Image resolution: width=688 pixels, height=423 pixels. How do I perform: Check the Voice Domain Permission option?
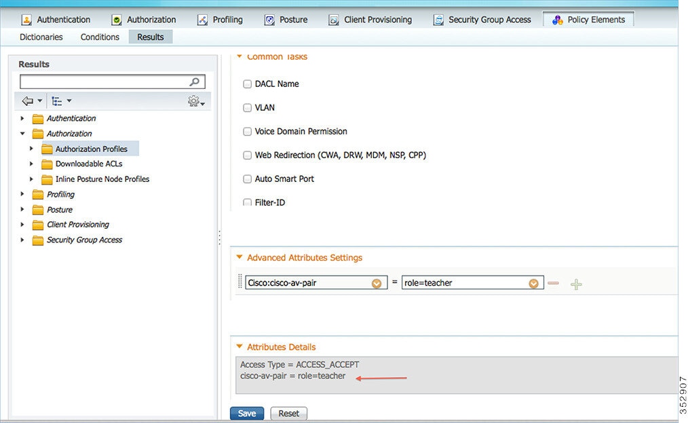click(x=248, y=131)
